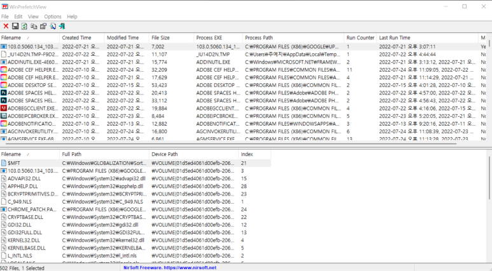This screenshot has width=492, height=271.
Task: Click the Photoshop icon of ADOBE SPACES HEL row sized 33,112
Action: point(3,101)
